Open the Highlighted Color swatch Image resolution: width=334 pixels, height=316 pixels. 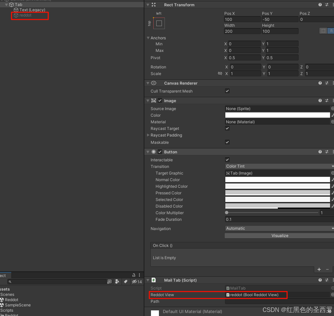click(x=277, y=186)
